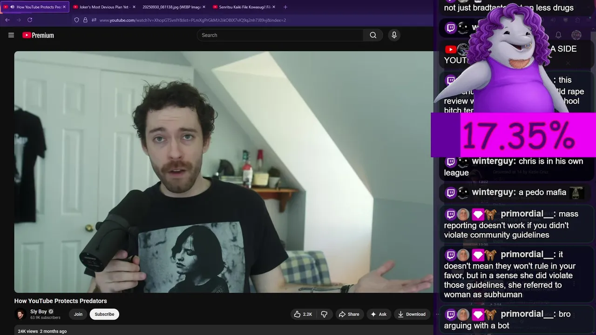Open YouTube account avatar menu
596x335 pixels.
(576, 35)
